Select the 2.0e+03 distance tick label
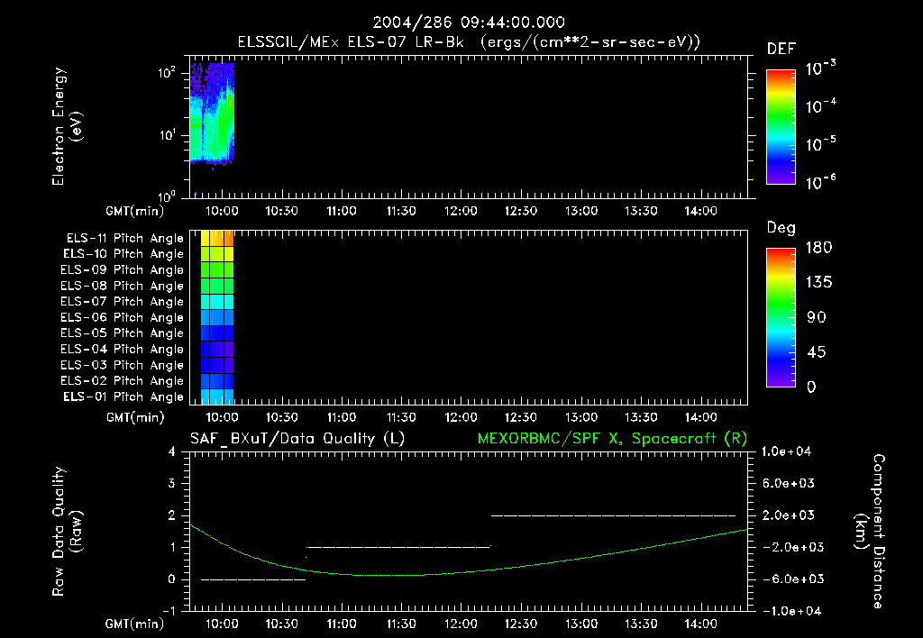Image resolution: width=923 pixels, height=638 pixels. click(789, 515)
